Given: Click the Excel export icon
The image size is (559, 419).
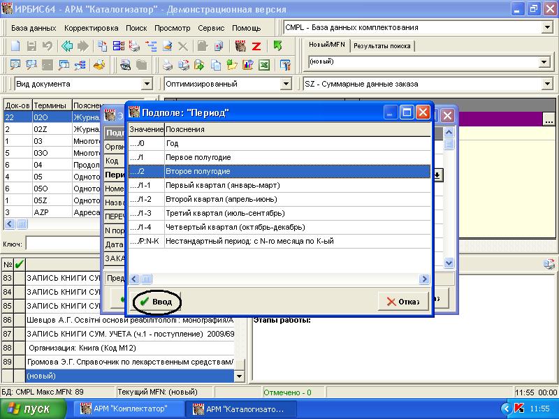Looking at the screenshot, I should point(265,66).
